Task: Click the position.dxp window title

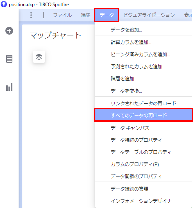Action: point(39,5)
